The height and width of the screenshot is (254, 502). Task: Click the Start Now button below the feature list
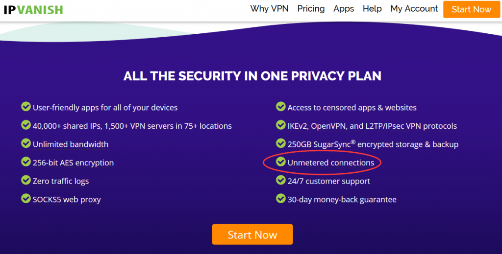(252, 234)
